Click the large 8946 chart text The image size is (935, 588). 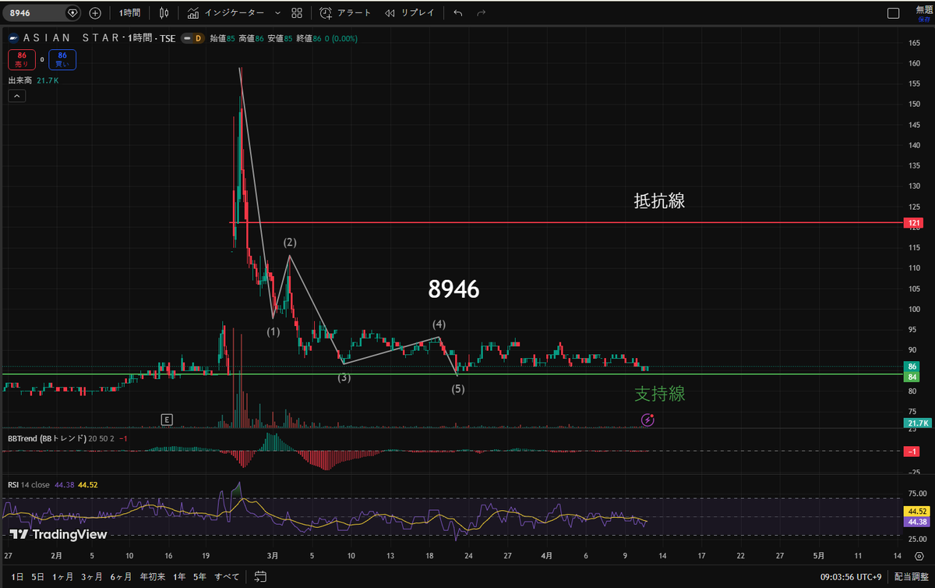click(x=453, y=290)
